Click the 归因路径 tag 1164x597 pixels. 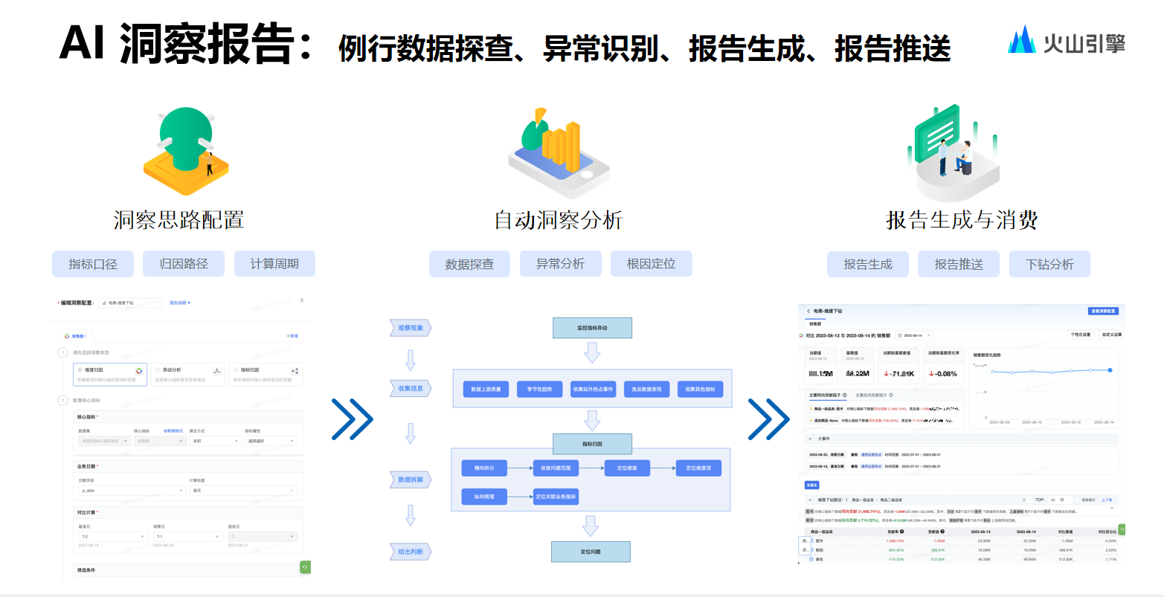coord(184,264)
